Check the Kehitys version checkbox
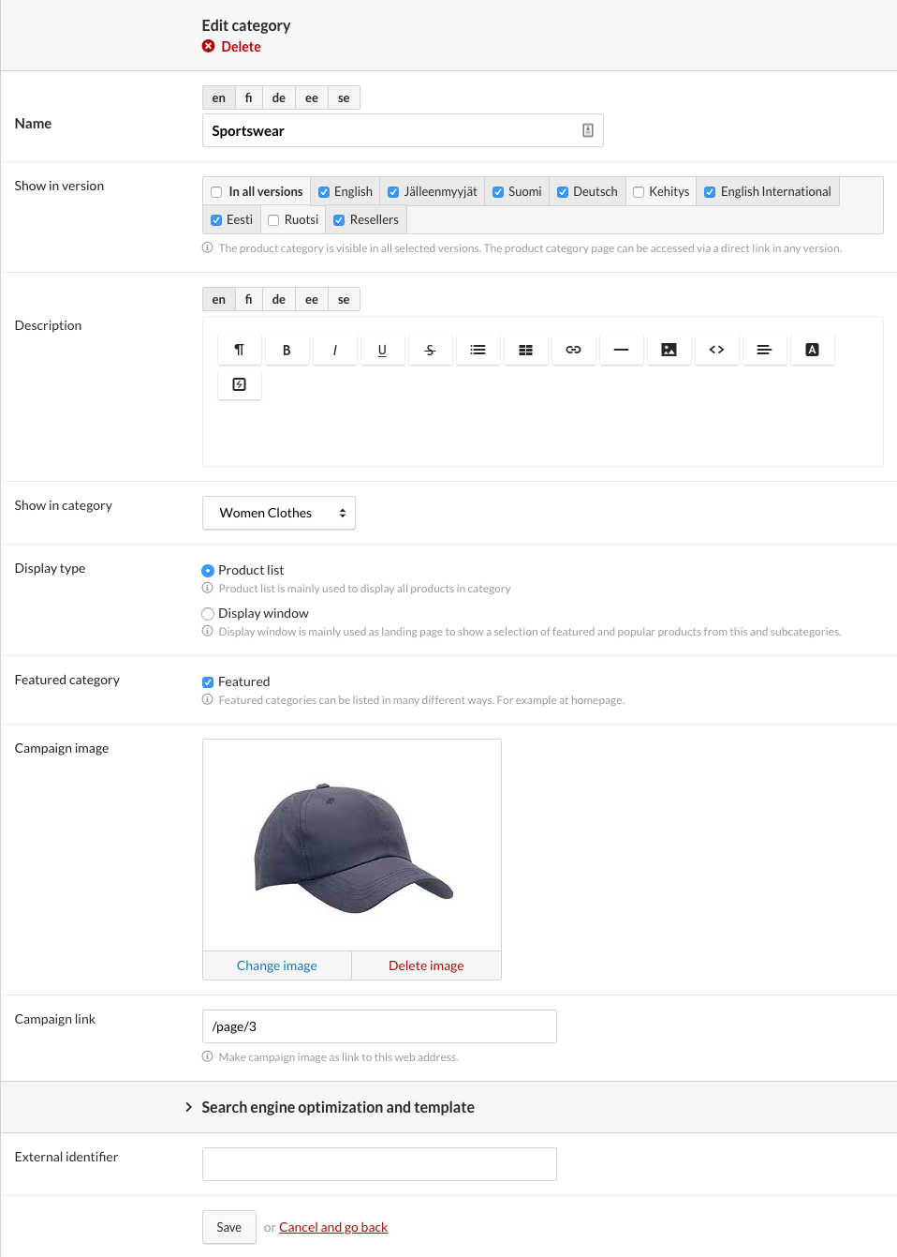Image resolution: width=897 pixels, height=1257 pixels. [639, 192]
